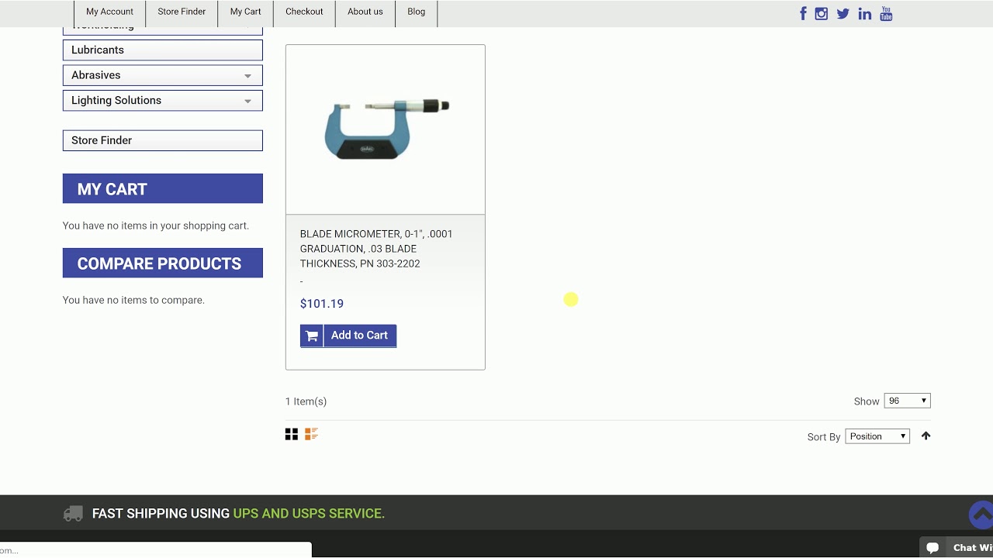Open the About us page
Screen dimensions: 993x558
365,12
